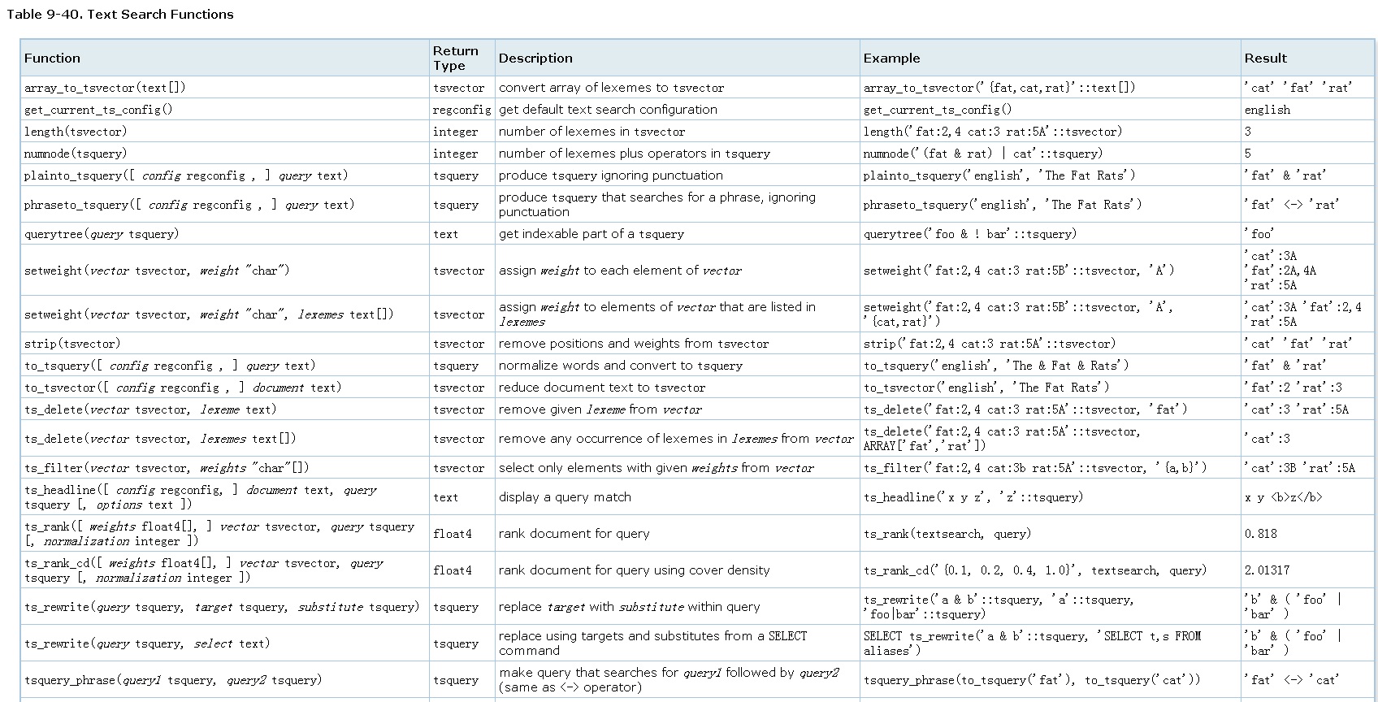The height and width of the screenshot is (702, 1378).
Task: Select the strip(tsvector) function cell
Action: tap(72, 344)
